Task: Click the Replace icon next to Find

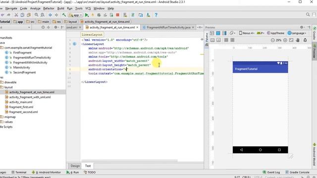Action: click(43, 15)
